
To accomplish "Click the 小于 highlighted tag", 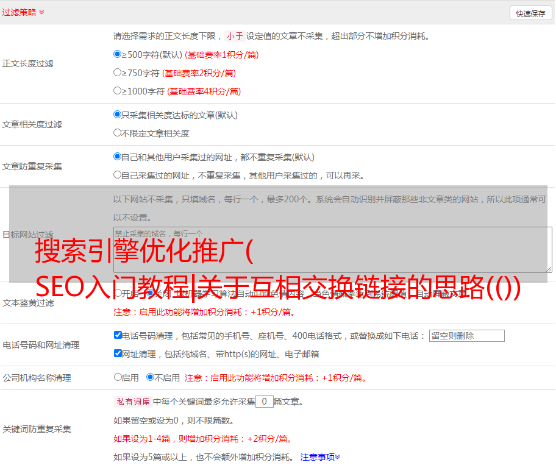I will tap(235, 36).
